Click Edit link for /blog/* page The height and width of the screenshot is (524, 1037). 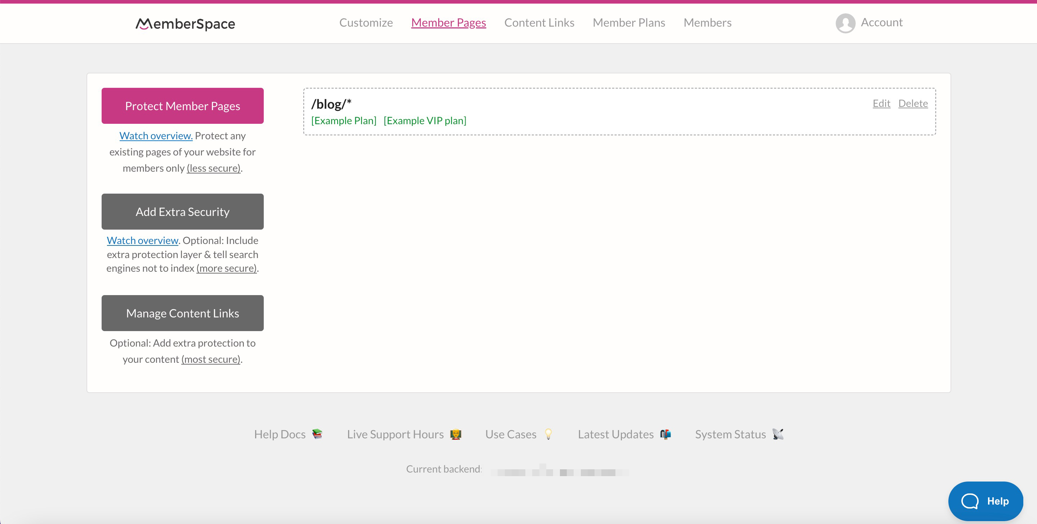[x=881, y=103]
